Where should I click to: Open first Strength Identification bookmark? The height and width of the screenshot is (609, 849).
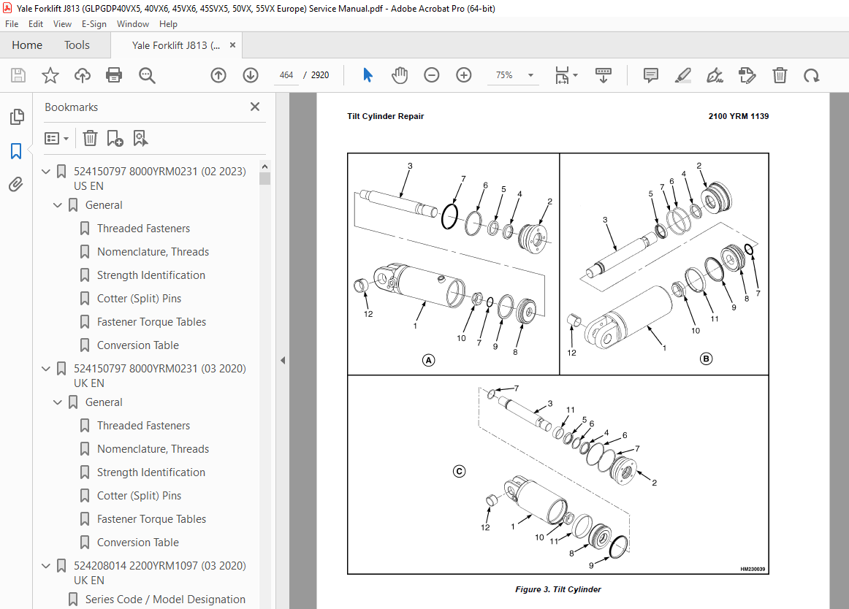[151, 275]
